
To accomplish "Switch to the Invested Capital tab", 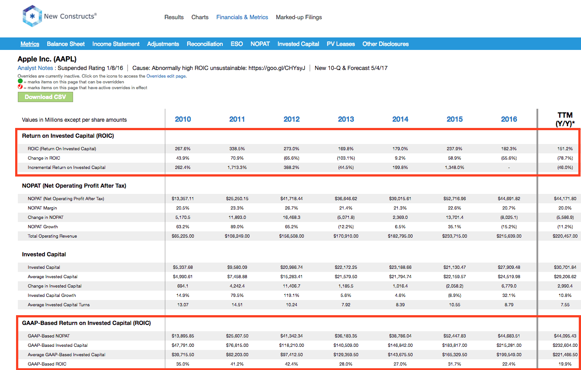I will tap(298, 44).
